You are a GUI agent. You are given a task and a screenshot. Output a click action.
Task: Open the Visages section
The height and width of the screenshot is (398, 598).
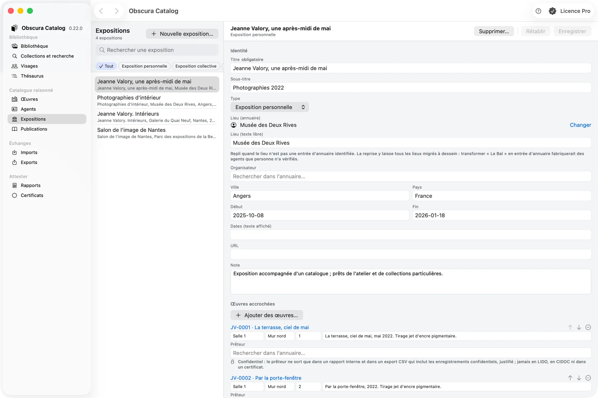click(x=47, y=66)
